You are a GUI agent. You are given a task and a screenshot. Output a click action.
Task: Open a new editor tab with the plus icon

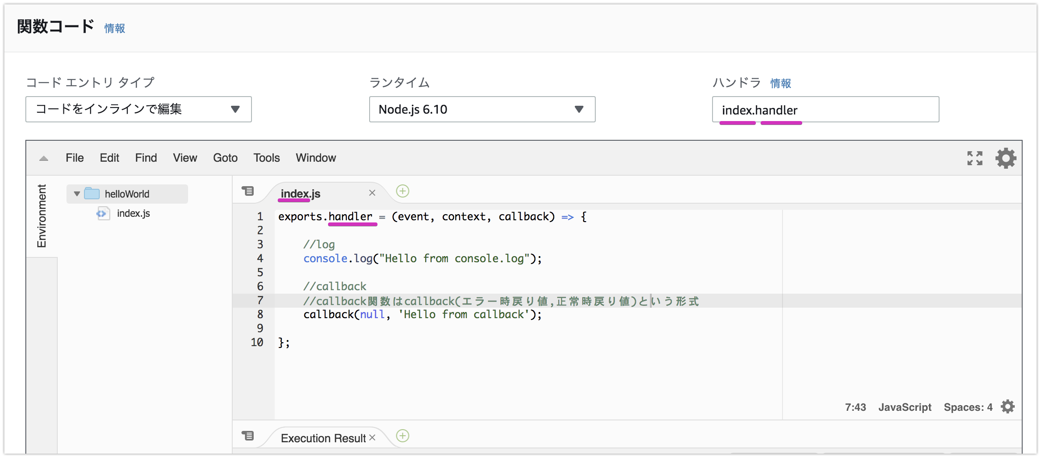(402, 191)
